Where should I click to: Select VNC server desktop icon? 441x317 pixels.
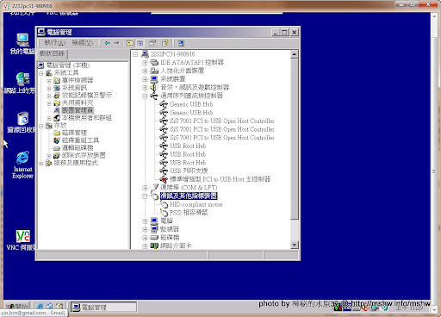click(22, 239)
